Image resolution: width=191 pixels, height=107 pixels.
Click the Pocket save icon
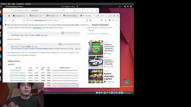coord(101,20)
